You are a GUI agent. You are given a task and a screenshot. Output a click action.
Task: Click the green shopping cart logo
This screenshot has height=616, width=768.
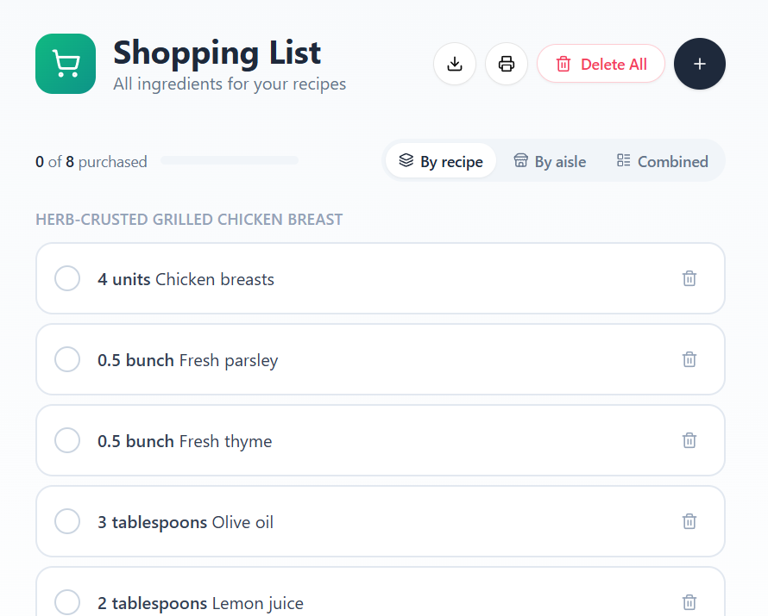[x=66, y=64]
